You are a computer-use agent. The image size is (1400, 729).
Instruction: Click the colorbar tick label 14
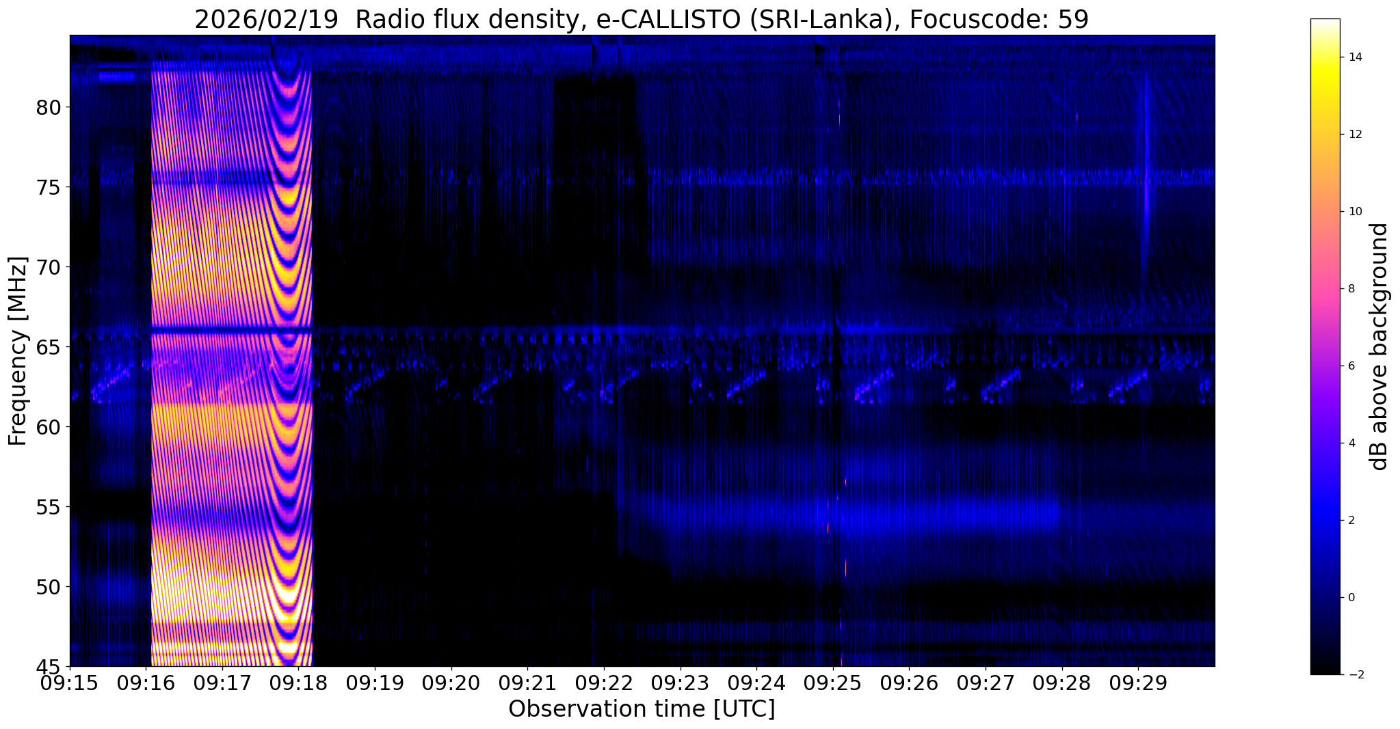1353,57
